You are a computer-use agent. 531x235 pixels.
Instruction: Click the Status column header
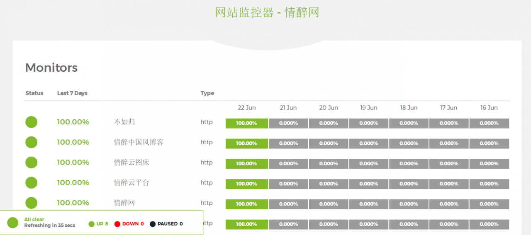coord(34,93)
